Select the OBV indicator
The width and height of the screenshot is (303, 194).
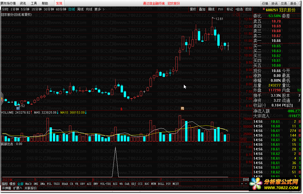coord(83,184)
